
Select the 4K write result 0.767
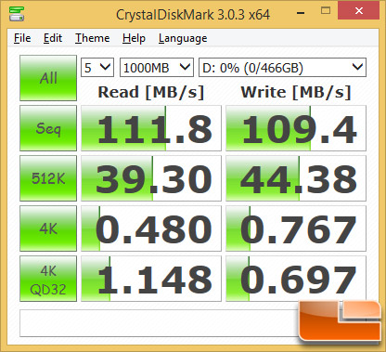(296, 228)
